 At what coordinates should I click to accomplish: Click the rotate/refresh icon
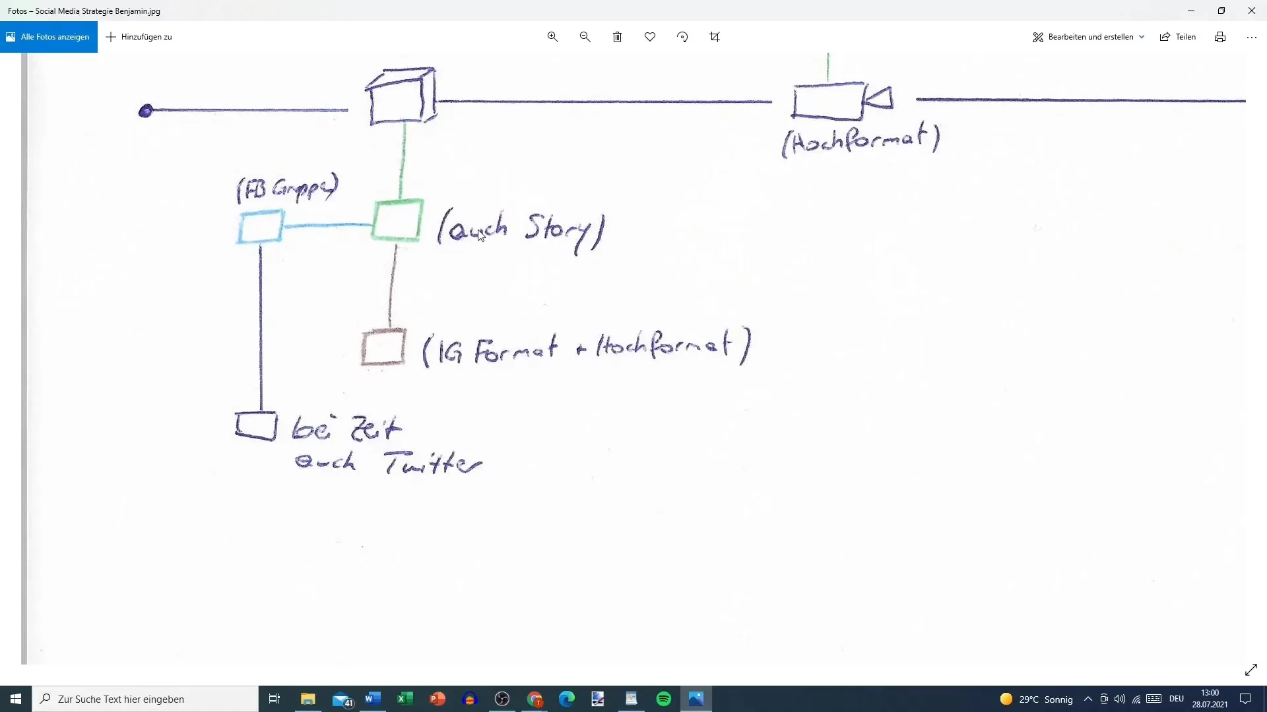(x=683, y=36)
